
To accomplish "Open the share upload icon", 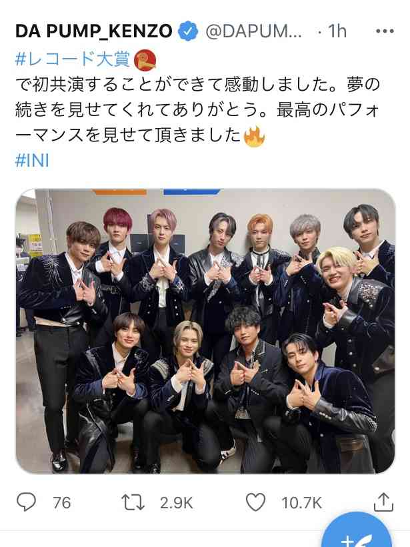I will 383,502.
